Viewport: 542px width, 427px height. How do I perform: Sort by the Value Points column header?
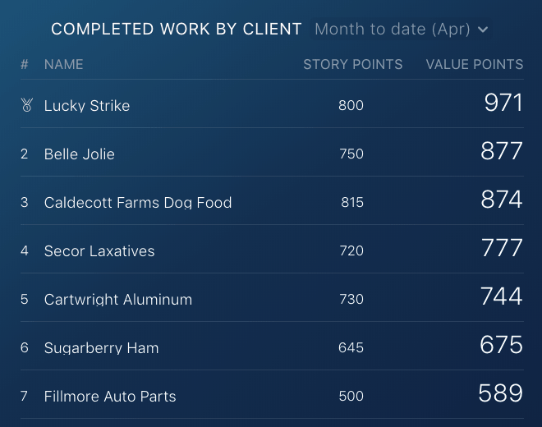click(474, 64)
